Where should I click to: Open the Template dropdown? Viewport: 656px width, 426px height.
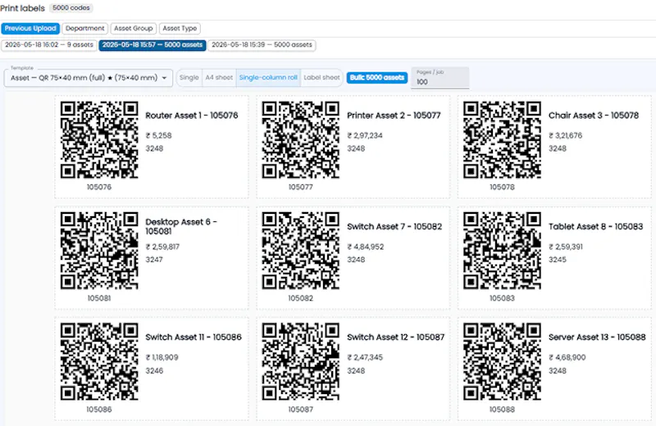(89, 78)
